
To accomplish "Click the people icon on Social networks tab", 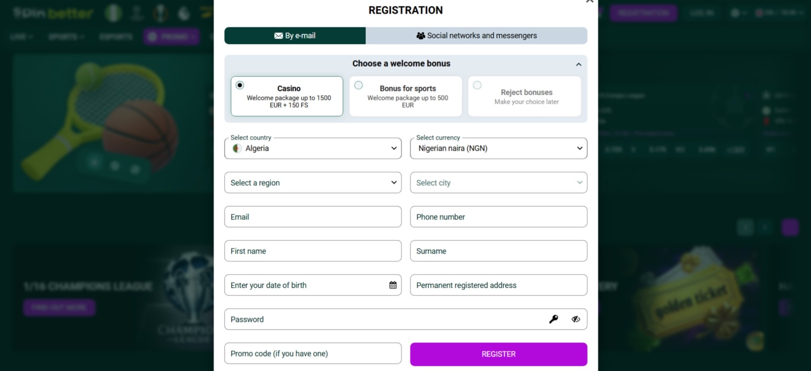I will coord(420,35).
